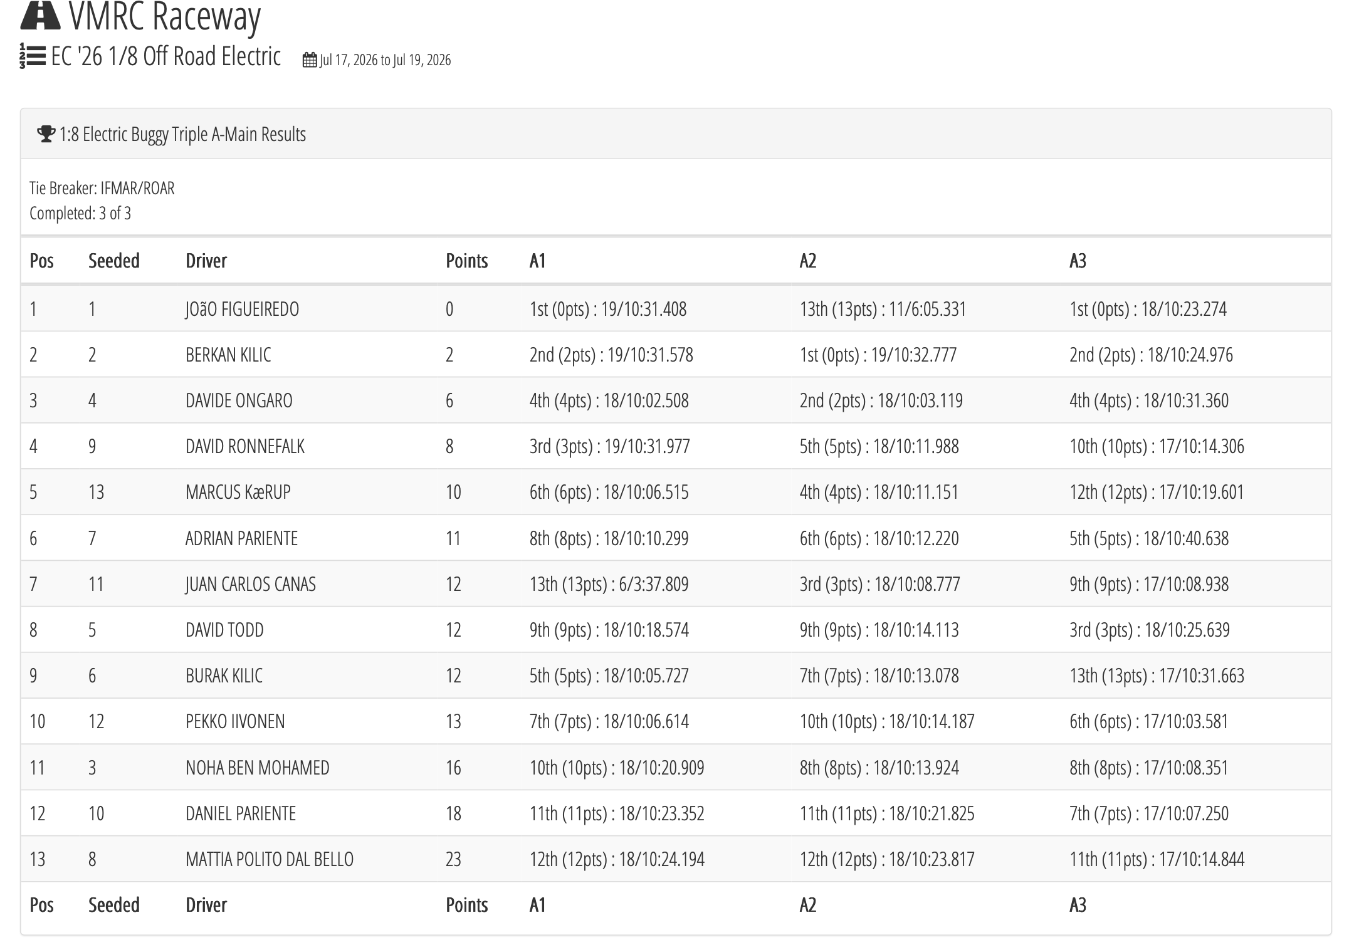Click the numbered list icon before EC '26

pos(33,56)
